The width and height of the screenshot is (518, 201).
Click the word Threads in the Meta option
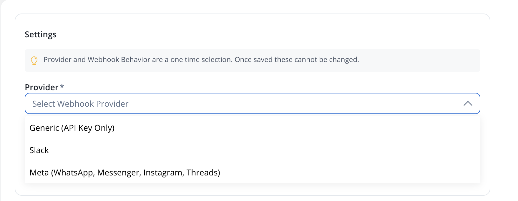[x=203, y=172]
